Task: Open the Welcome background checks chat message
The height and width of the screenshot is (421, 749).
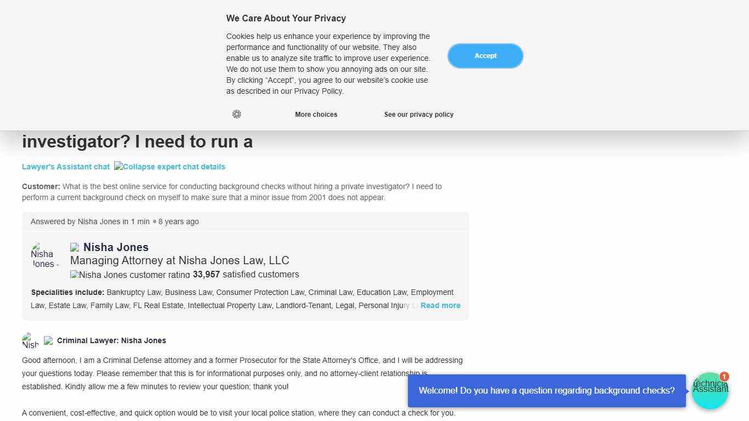Action: pos(546,391)
